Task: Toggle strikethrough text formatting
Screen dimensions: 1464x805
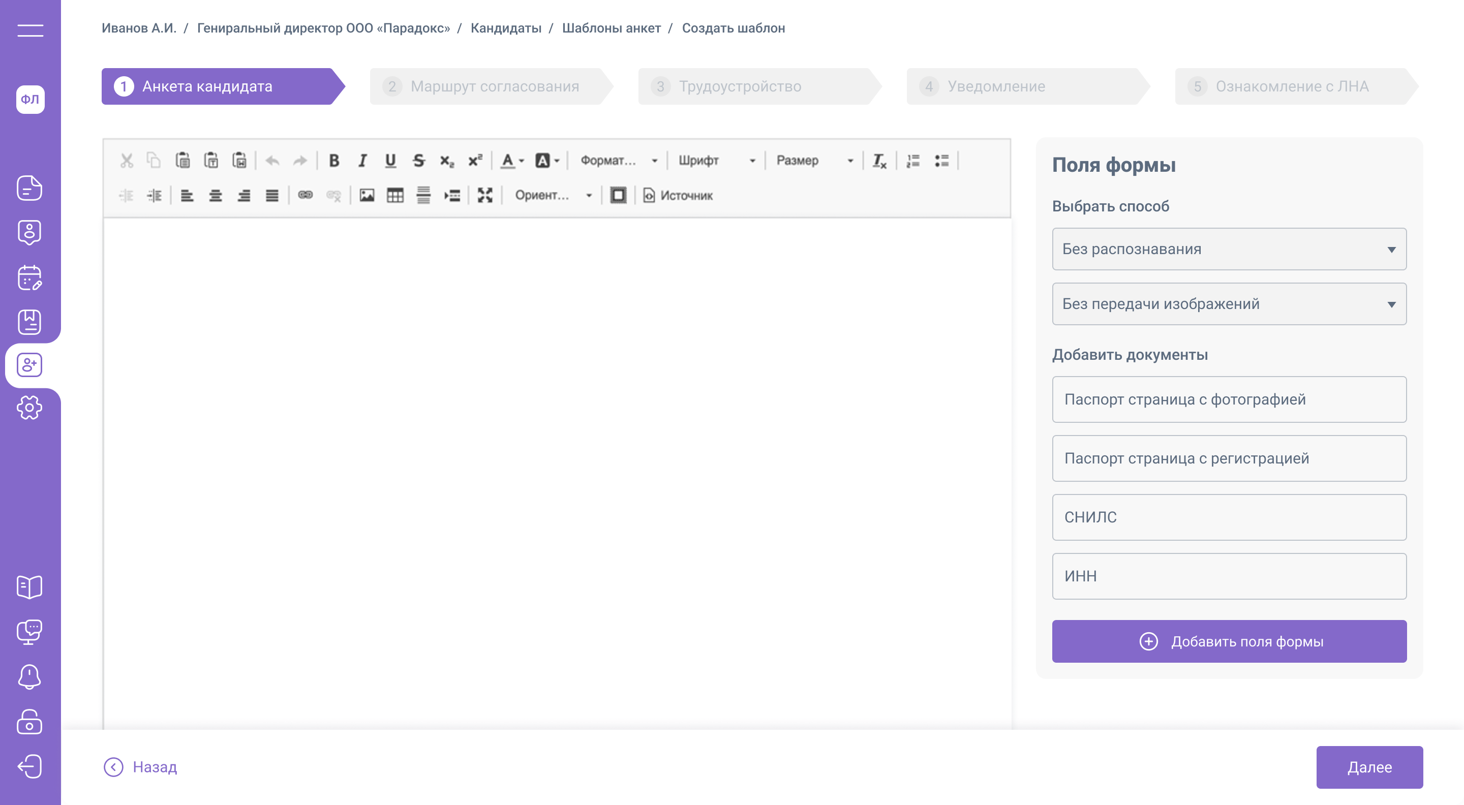Action: coord(419,161)
